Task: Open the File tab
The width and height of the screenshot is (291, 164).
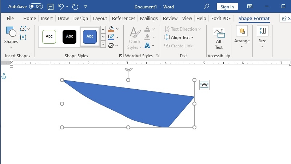Action: pyautogui.click(x=10, y=19)
